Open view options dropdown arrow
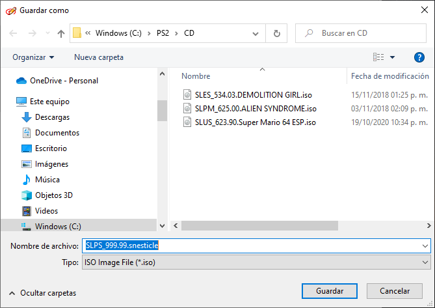 392,57
